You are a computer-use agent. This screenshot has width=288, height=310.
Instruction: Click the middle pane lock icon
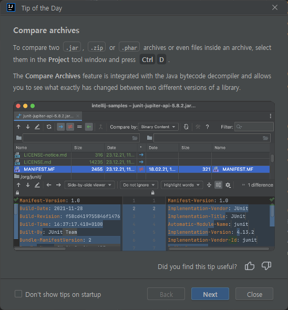tap(153, 193)
